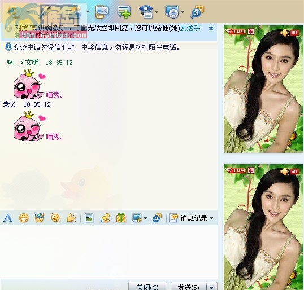
Task: Expand the video call dropdown arrow
Action: (28, 12)
